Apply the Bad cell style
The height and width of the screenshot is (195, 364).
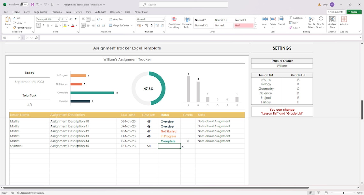[x=244, y=25]
